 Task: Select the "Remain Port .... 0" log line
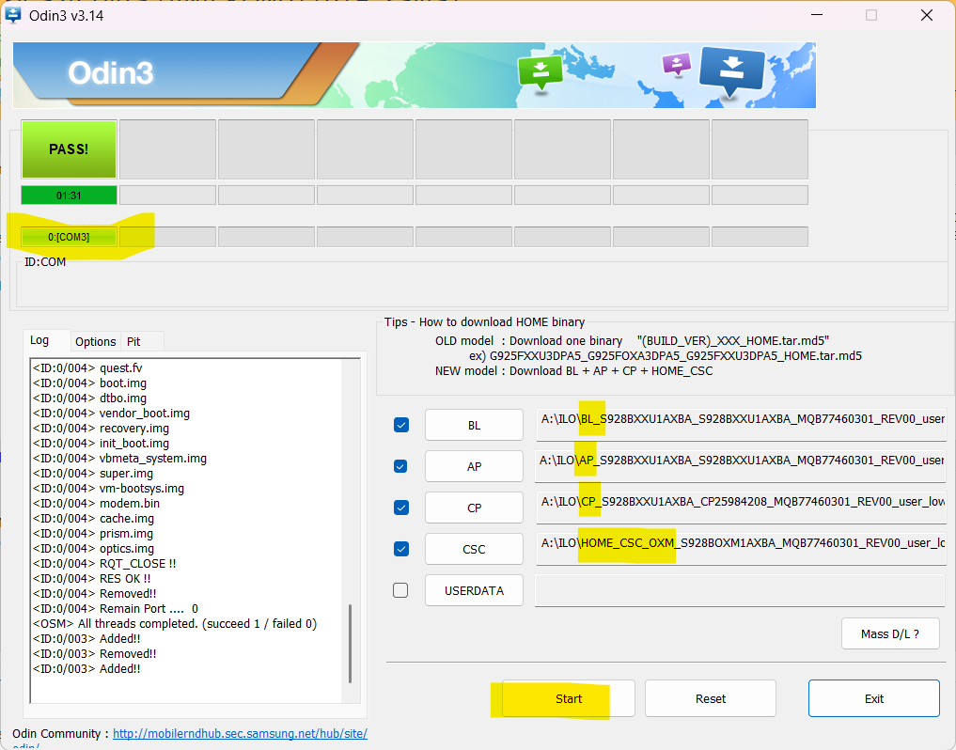[116, 609]
